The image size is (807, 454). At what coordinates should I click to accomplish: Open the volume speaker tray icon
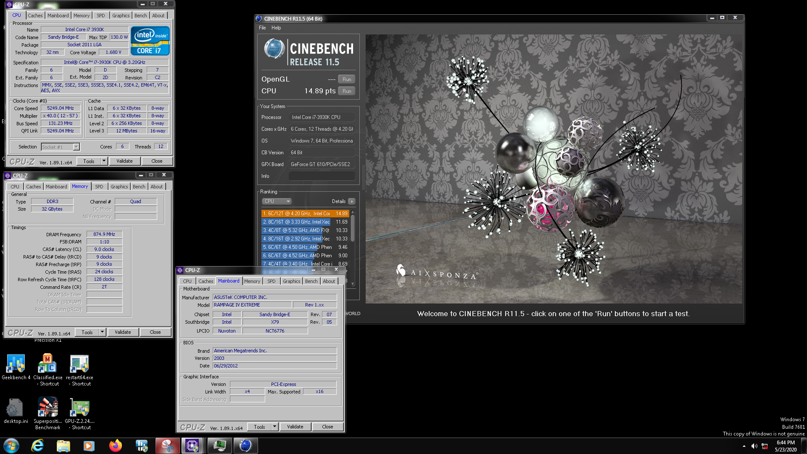click(754, 446)
